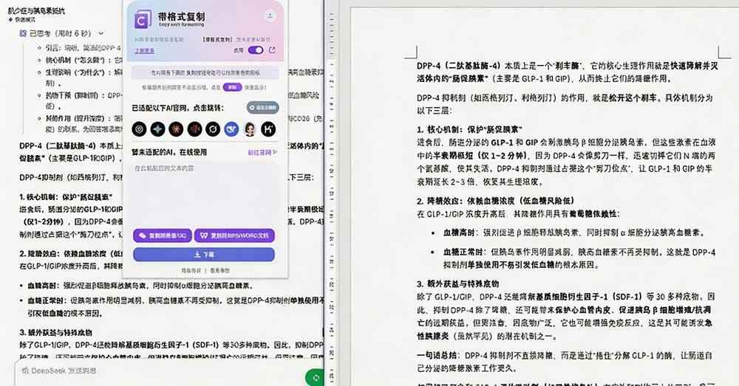Click the open-in-new-window icon beside the toggle
The width and height of the screenshot is (739, 386).
272,50
